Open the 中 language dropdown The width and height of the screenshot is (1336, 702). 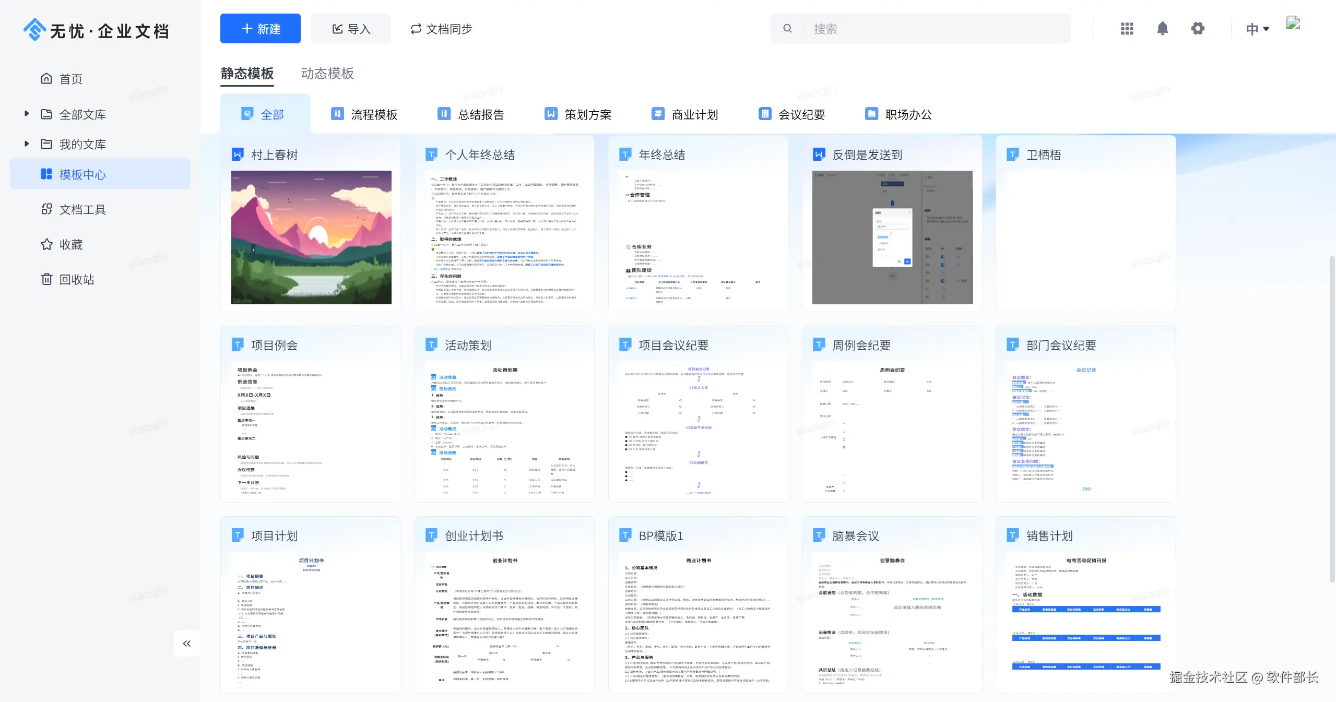tap(1257, 29)
